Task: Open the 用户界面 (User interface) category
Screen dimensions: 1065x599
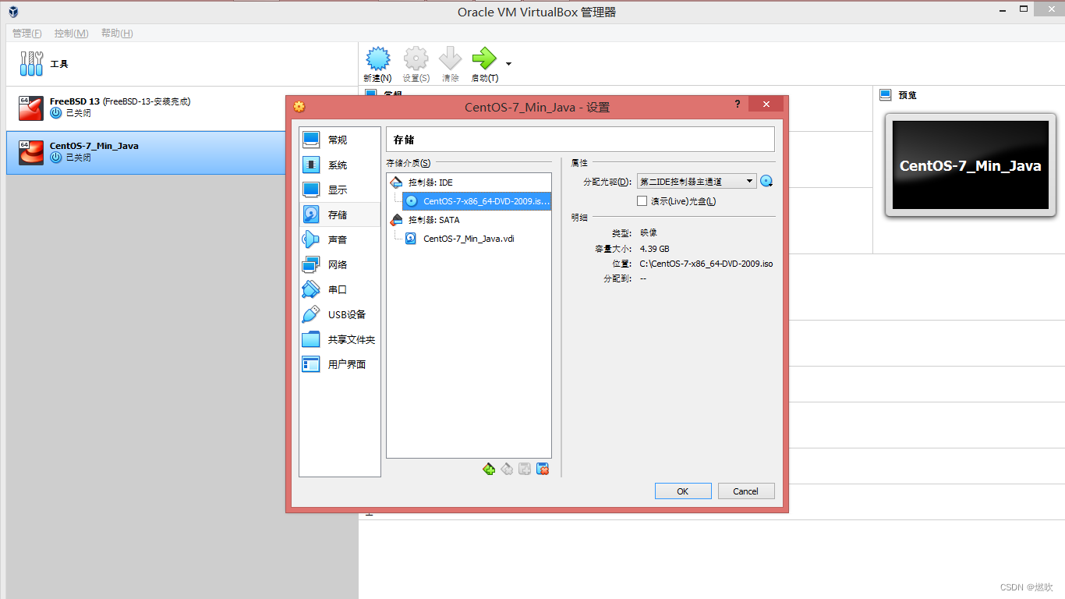Action: (340, 364)
